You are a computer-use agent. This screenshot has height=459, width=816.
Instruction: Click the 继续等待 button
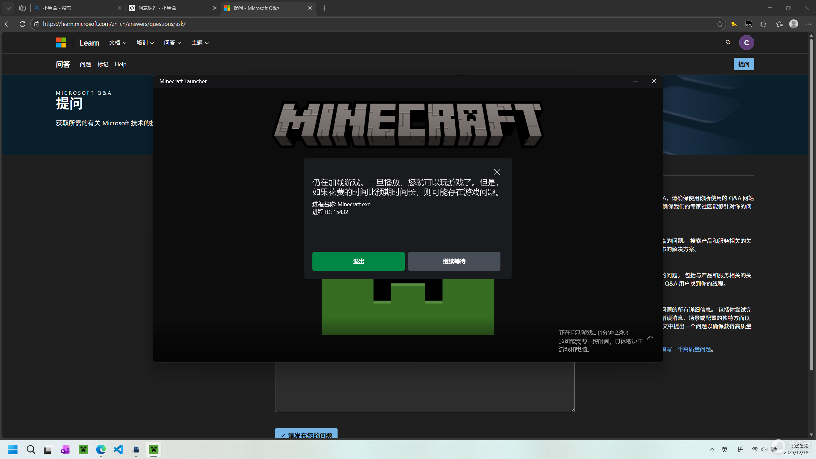(x=454, y=261)
